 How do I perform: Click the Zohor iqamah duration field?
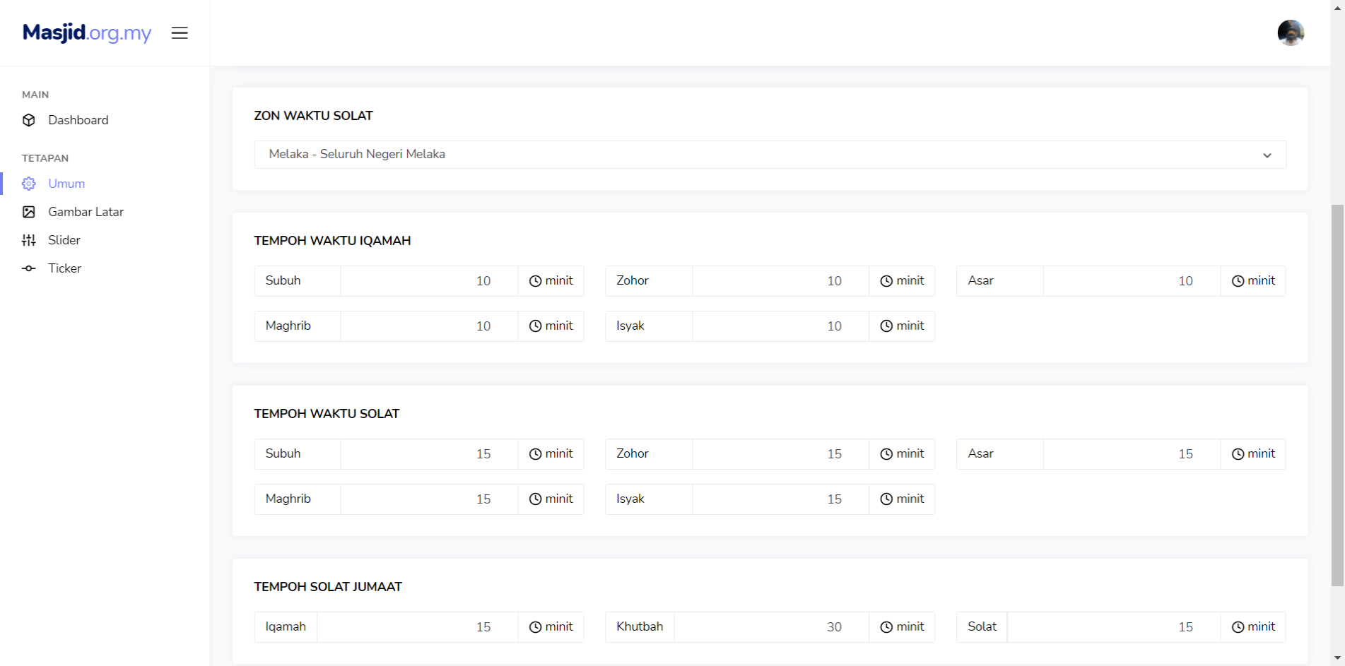pos(780,281)
